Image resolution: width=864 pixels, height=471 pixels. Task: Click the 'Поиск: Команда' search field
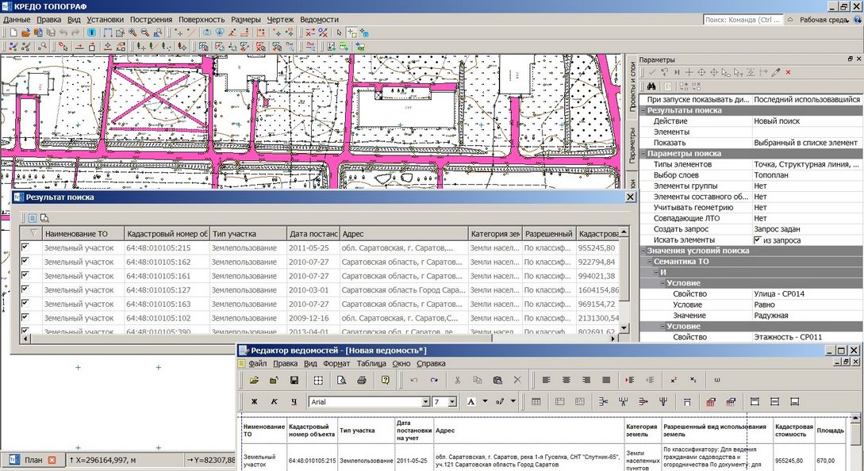point(743,20)
